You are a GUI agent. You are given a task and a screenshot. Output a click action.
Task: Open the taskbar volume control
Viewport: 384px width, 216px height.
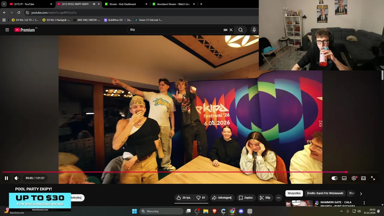tap(359, 211)
